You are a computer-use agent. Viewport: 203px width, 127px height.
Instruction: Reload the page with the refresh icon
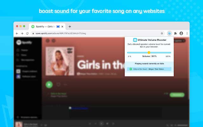tap(27, 33)
